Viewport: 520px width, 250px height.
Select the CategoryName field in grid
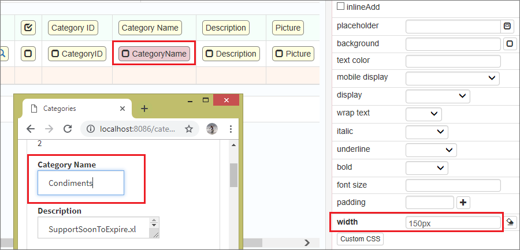[x=154, y=54]
